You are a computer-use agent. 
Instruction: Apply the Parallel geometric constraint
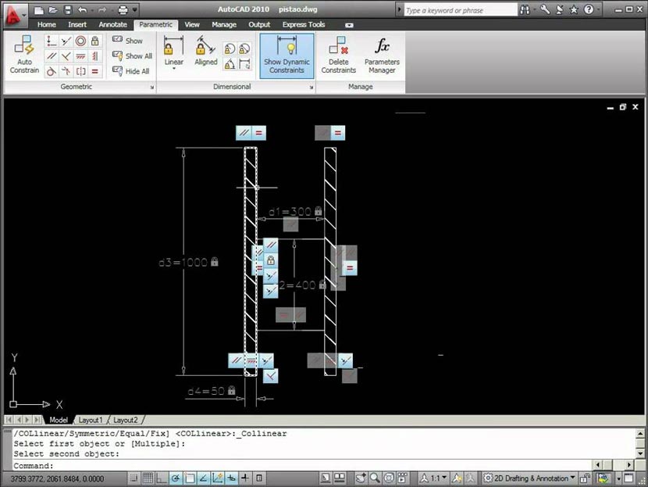pyautogui.click(x=51, y=56)
